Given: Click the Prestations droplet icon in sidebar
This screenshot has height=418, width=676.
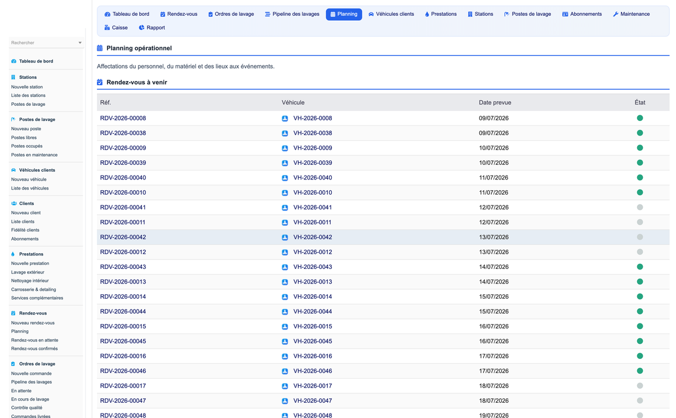Looking at the screenshot, I should click(14, 254).
